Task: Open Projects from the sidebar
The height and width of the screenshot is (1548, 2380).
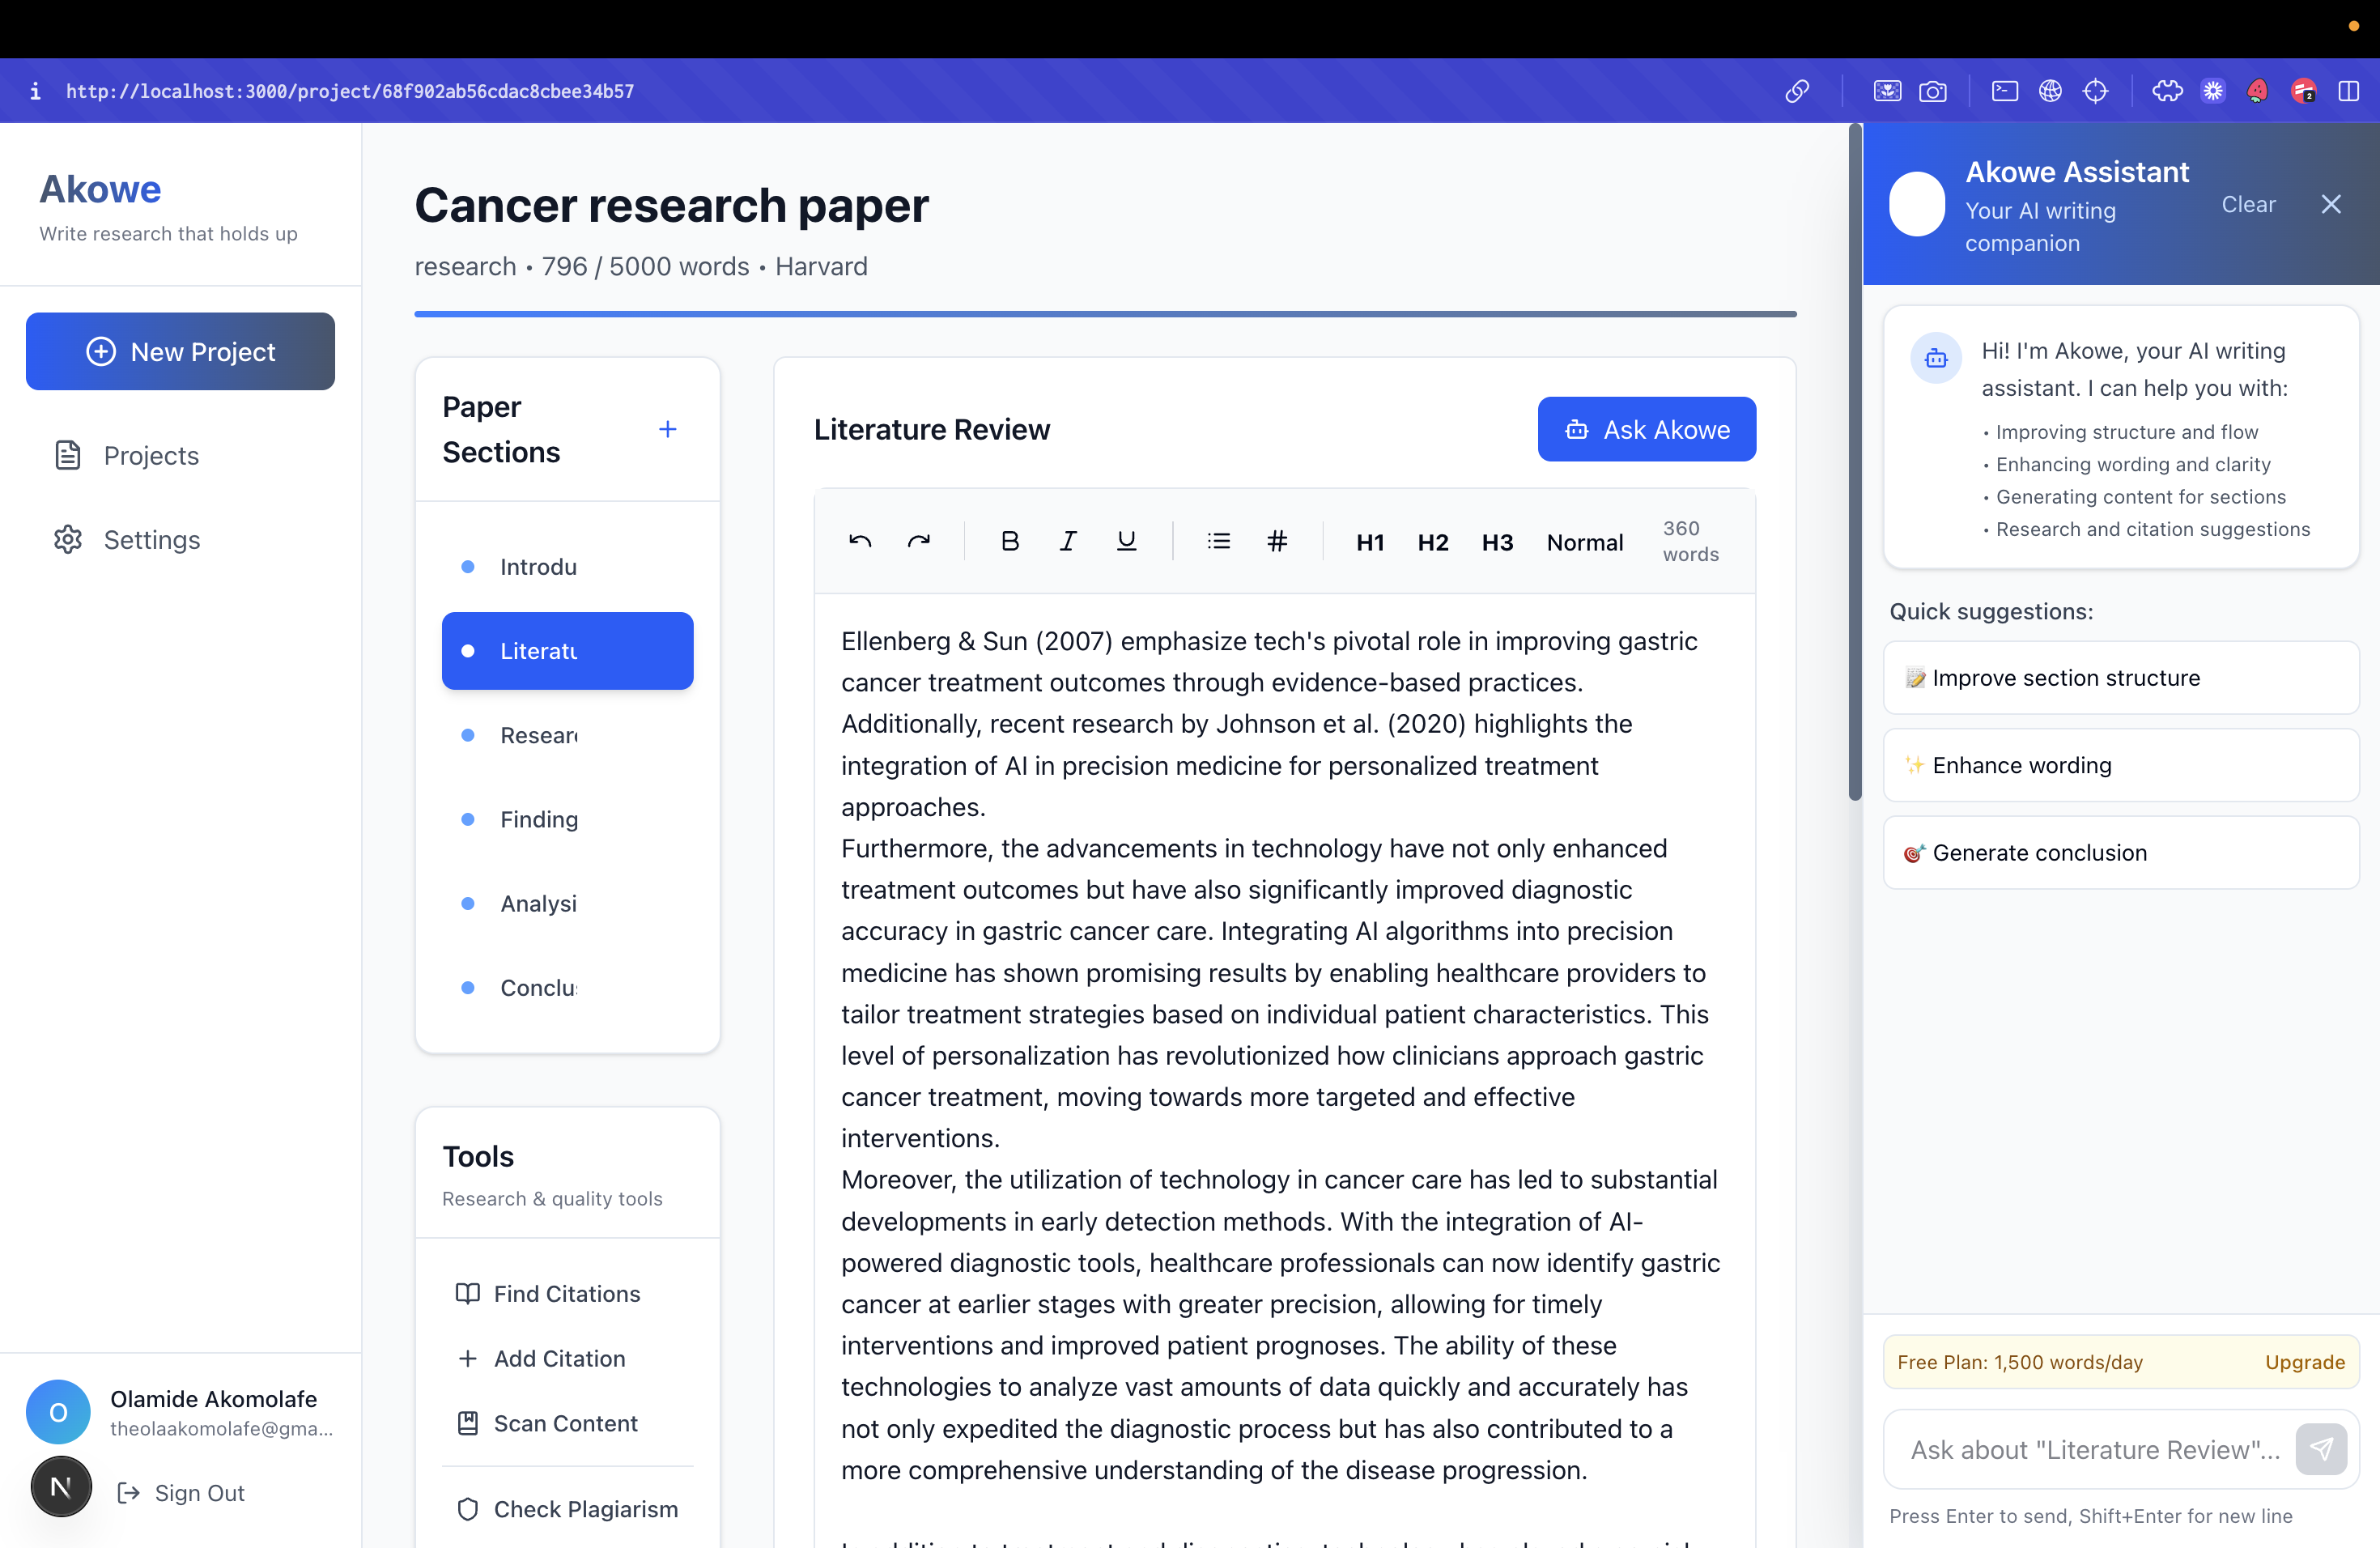Action: (x=150, y=455)
